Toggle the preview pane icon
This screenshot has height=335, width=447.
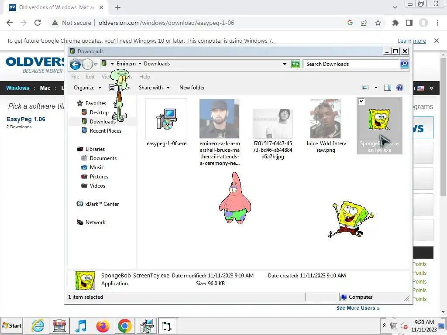pos(388,88)
